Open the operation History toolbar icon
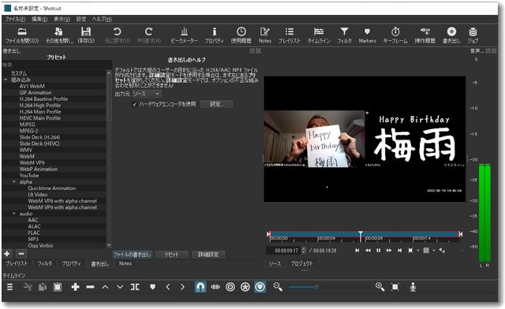The width and height of the screenshot is (505, 309). 425,32
